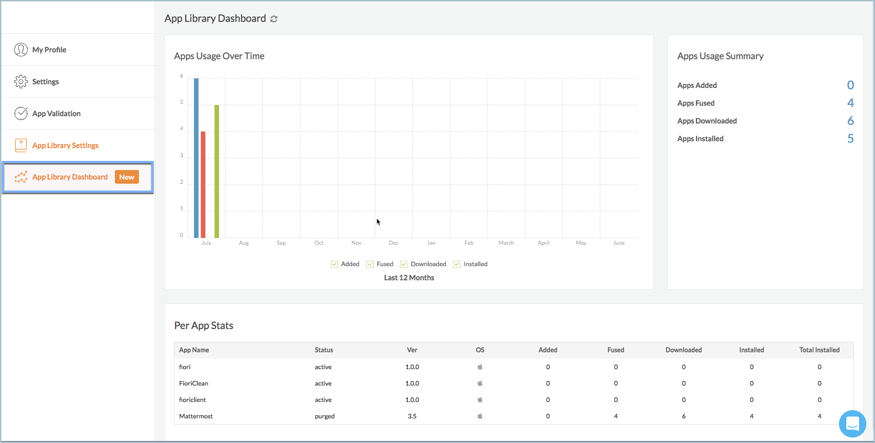Click the My Profile user icon
This screenshot has height=443, width=875.
click(21, 50)
